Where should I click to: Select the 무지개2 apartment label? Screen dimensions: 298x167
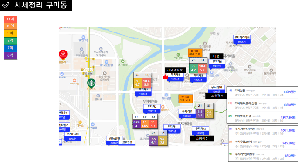pyautogui.click(x=152, y=109)
